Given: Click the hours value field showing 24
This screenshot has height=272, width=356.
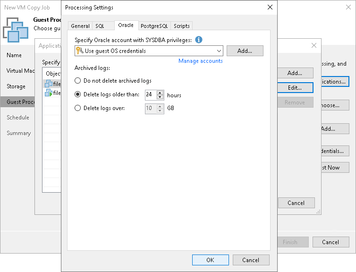Looking at the screenshot, I should (151, 94).
